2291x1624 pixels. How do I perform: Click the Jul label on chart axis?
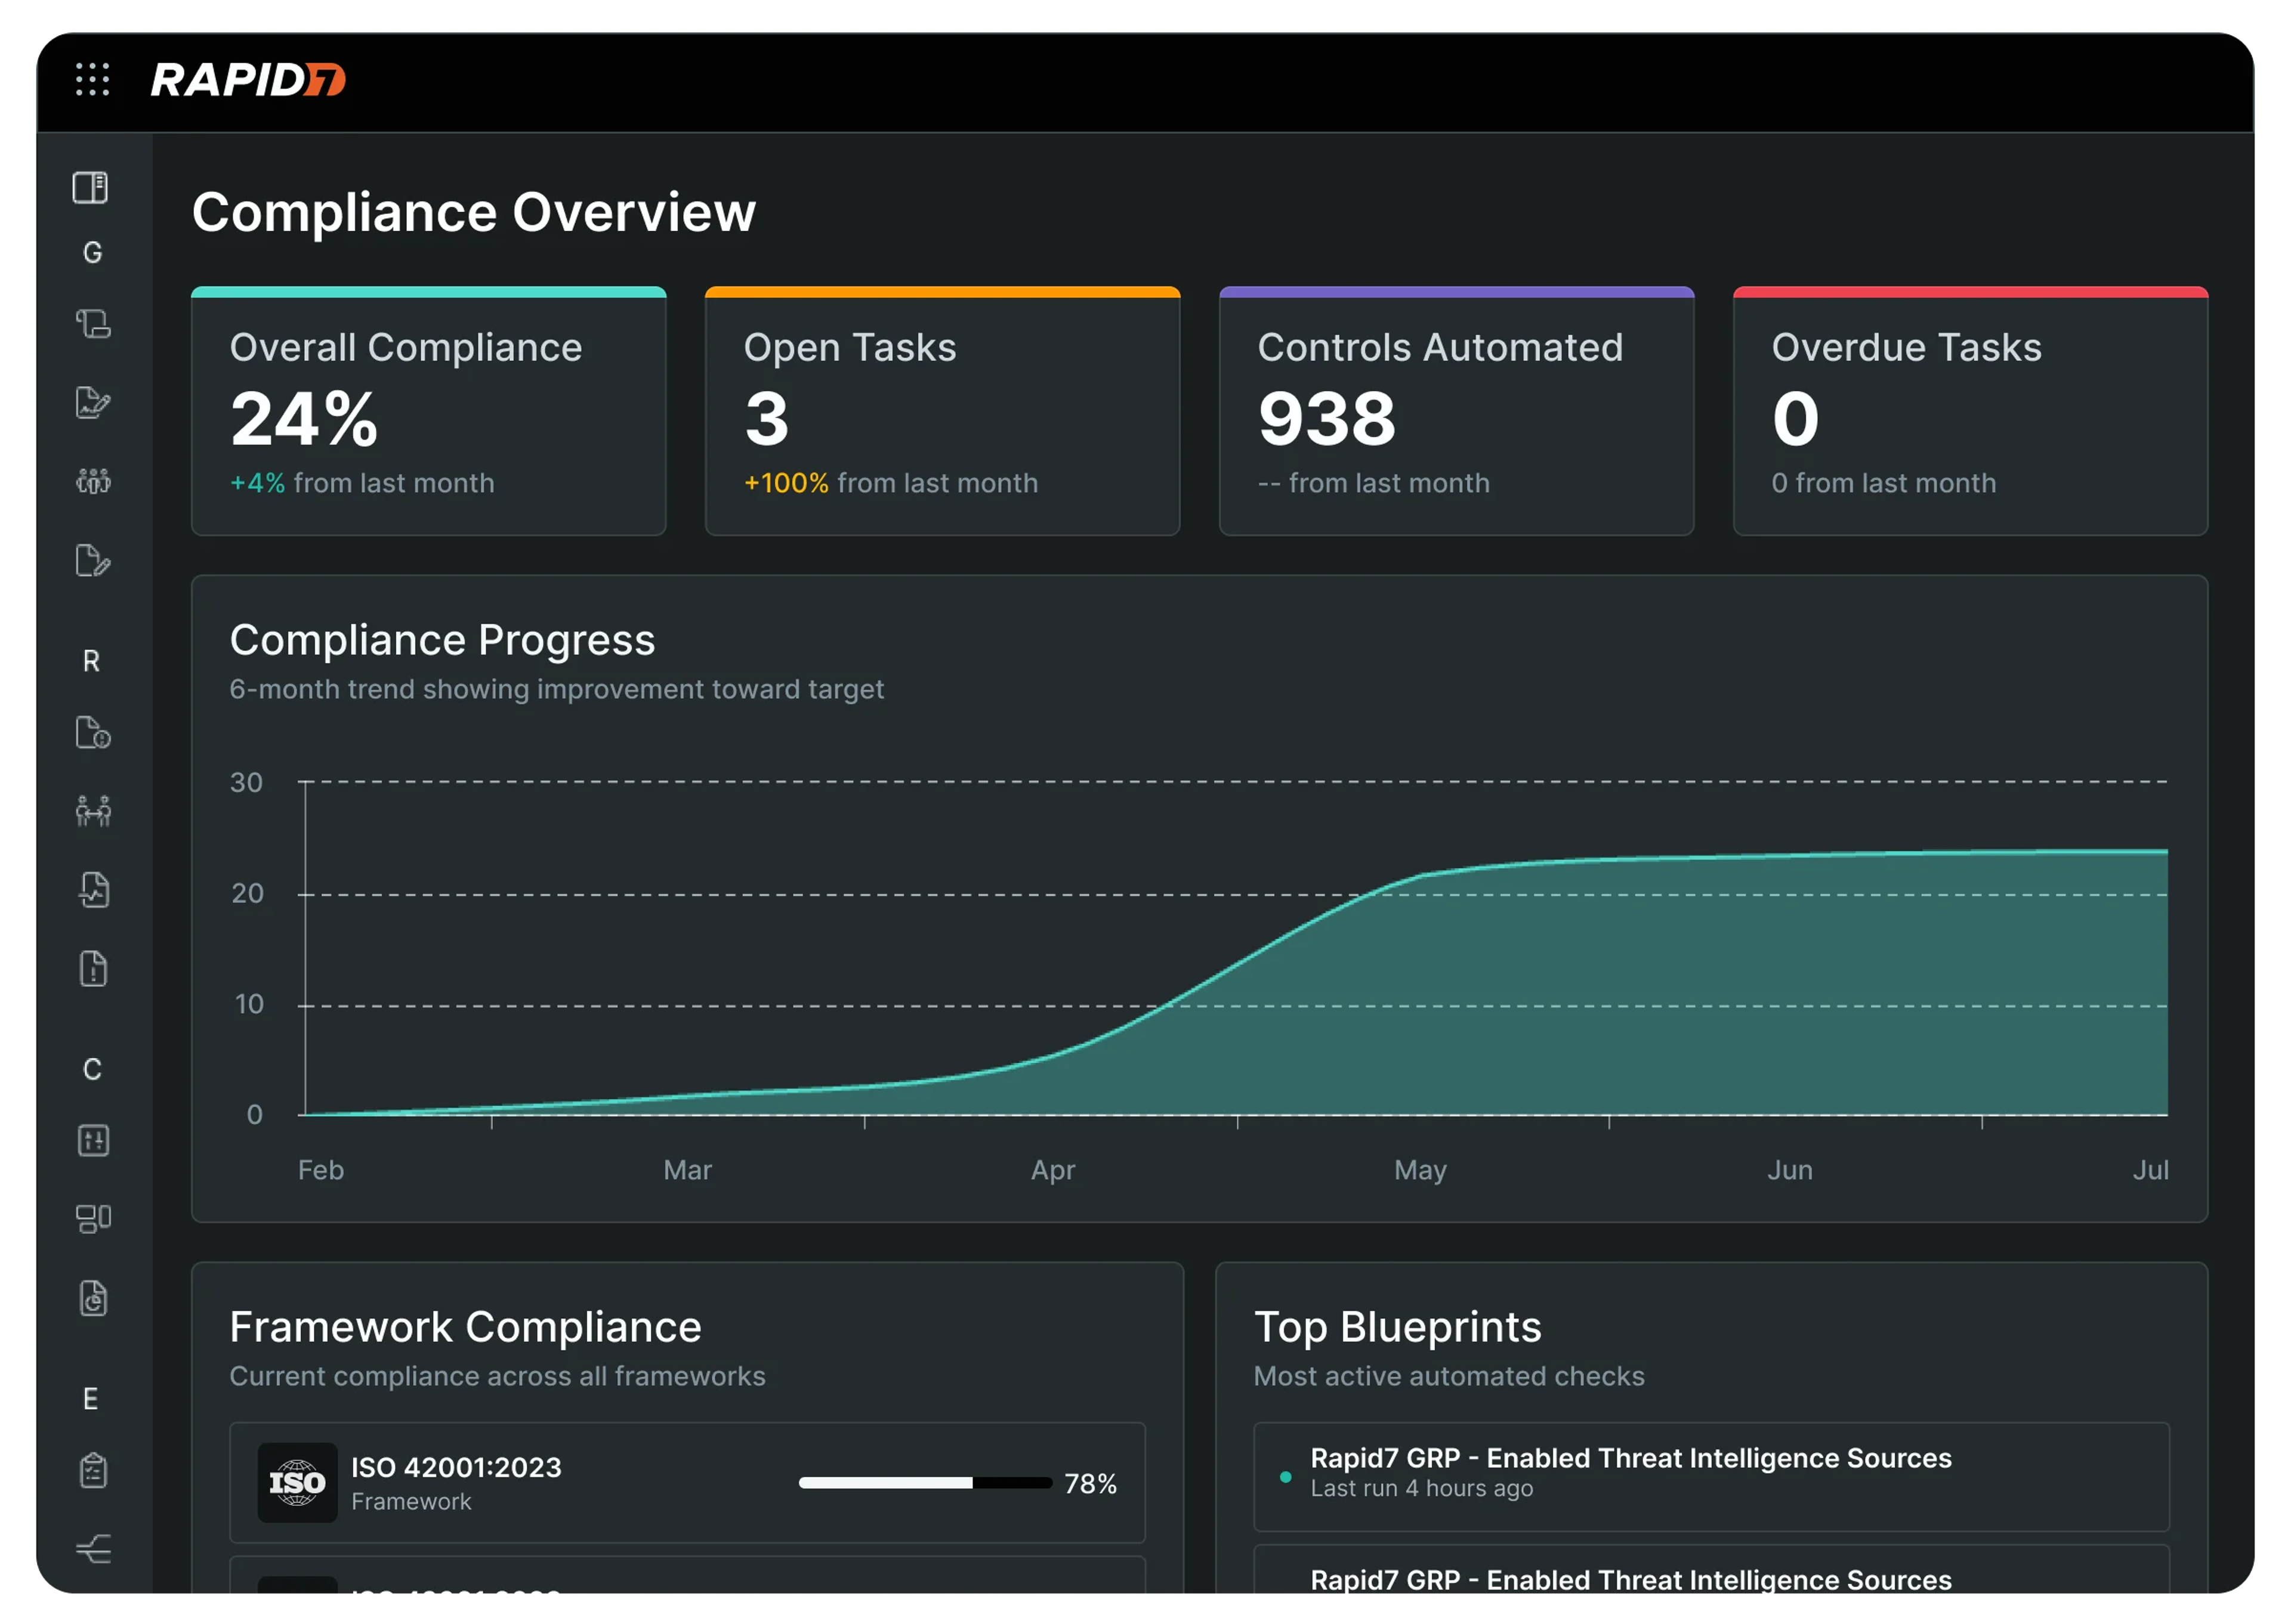point(2151,1170)
